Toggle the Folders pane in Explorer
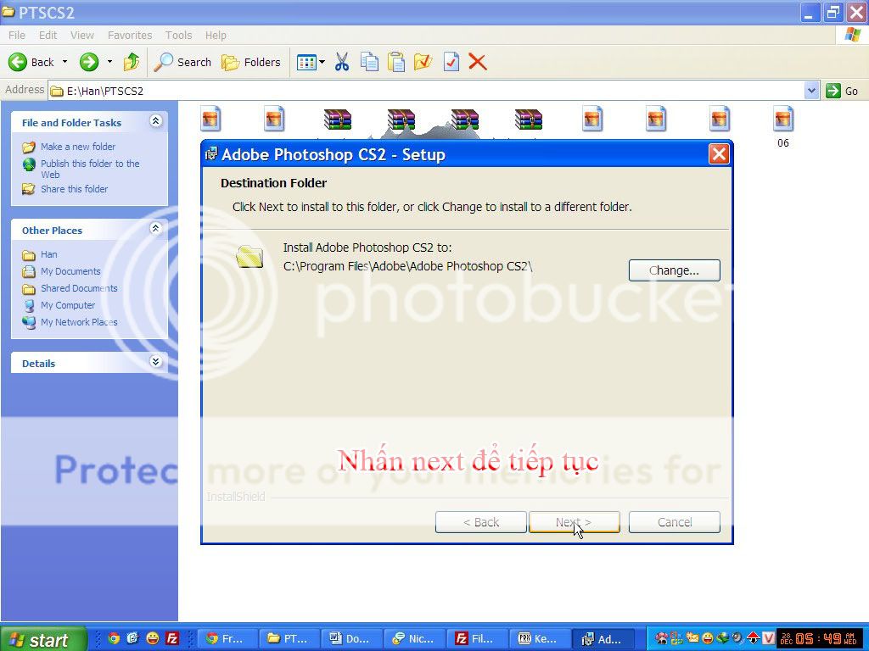The image size is (869, 651). coord(251,62)
